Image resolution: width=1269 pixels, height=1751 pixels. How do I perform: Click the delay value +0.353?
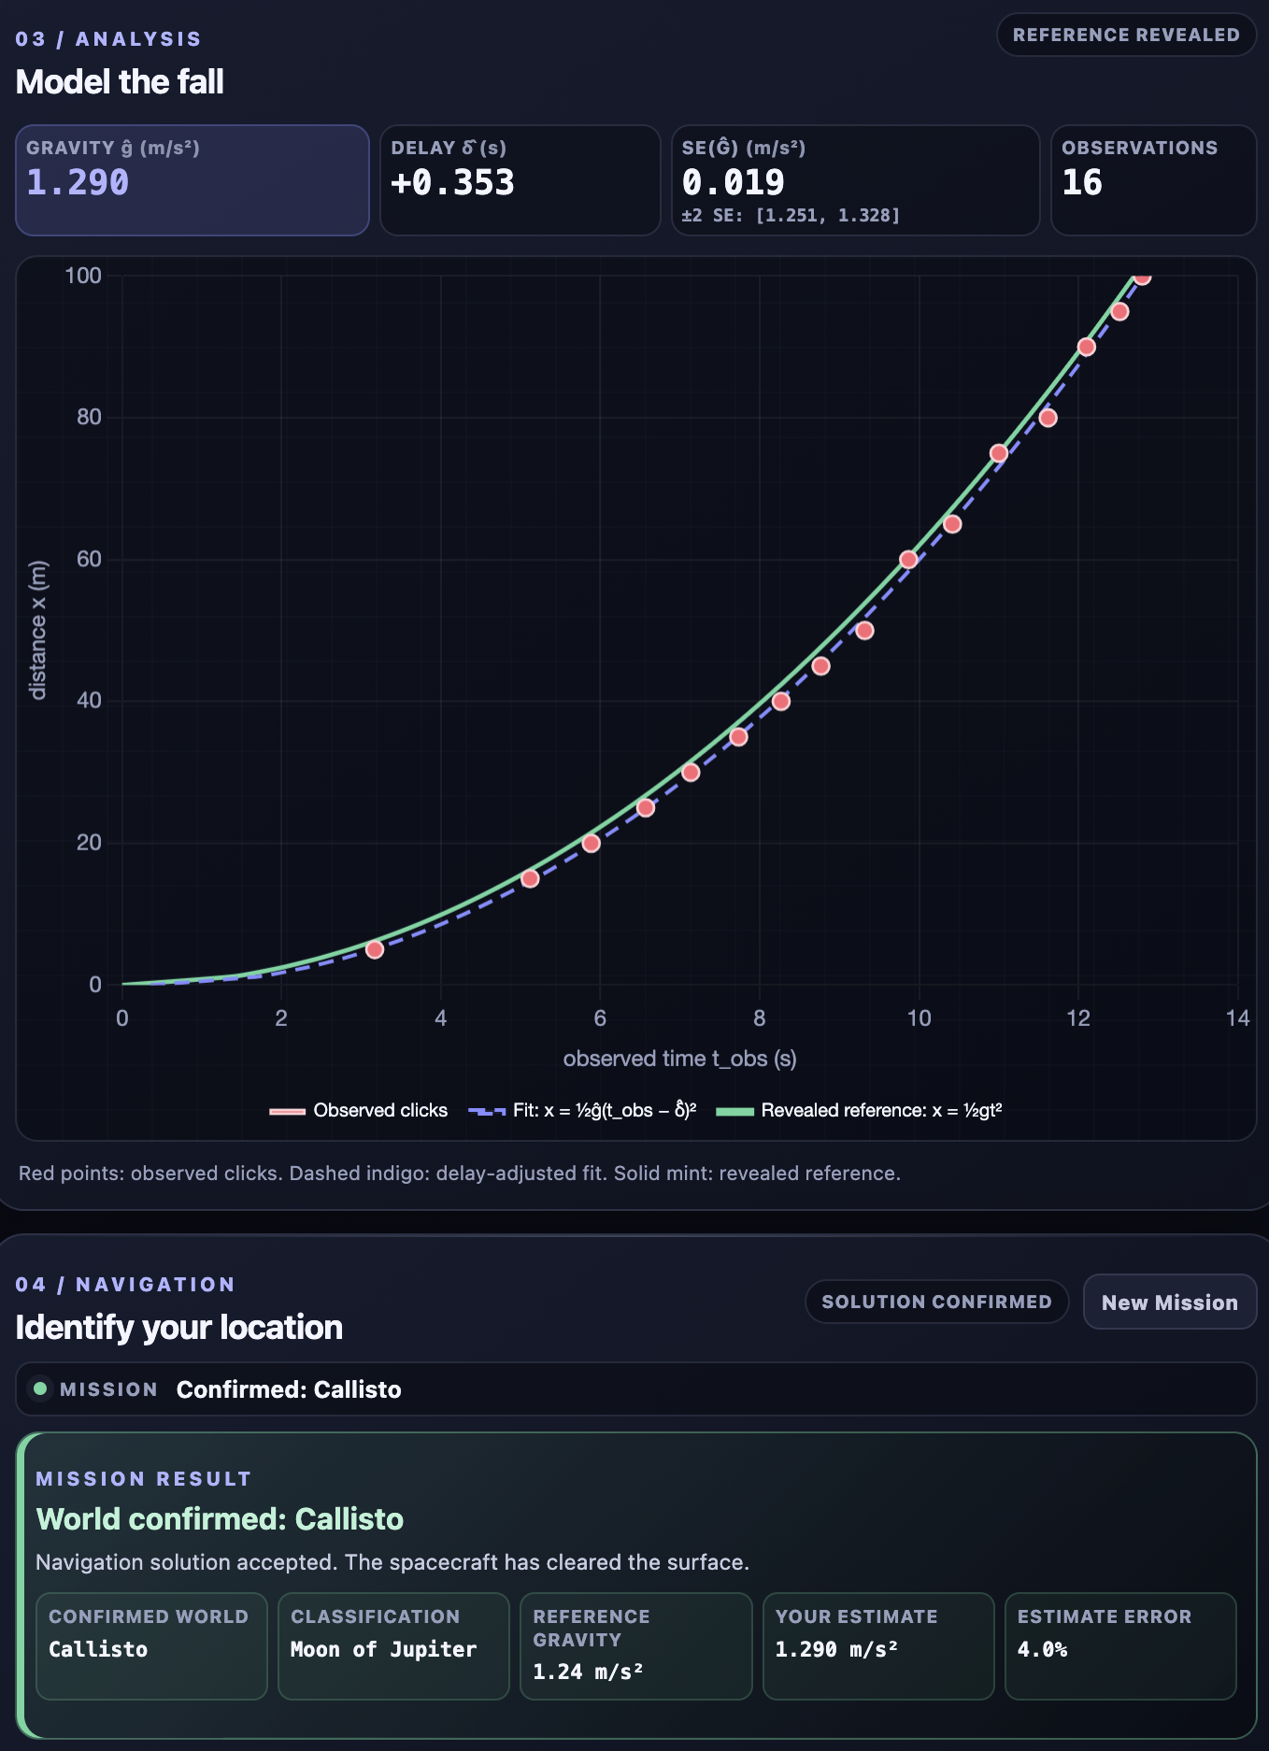click(x=453, y=182)
